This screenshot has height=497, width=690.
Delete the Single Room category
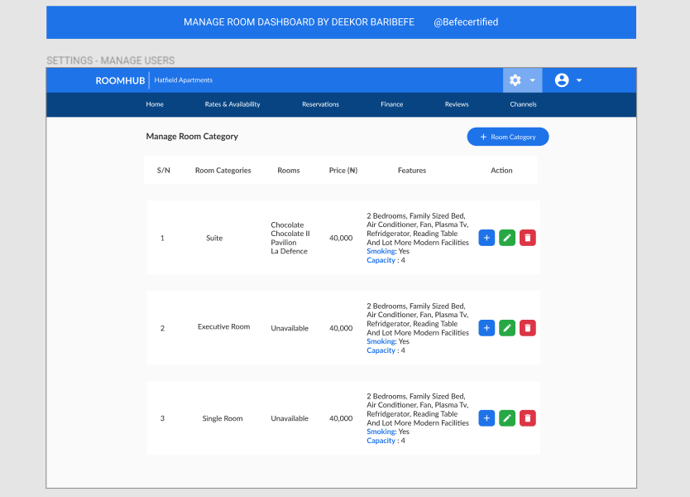coord(528,418)
